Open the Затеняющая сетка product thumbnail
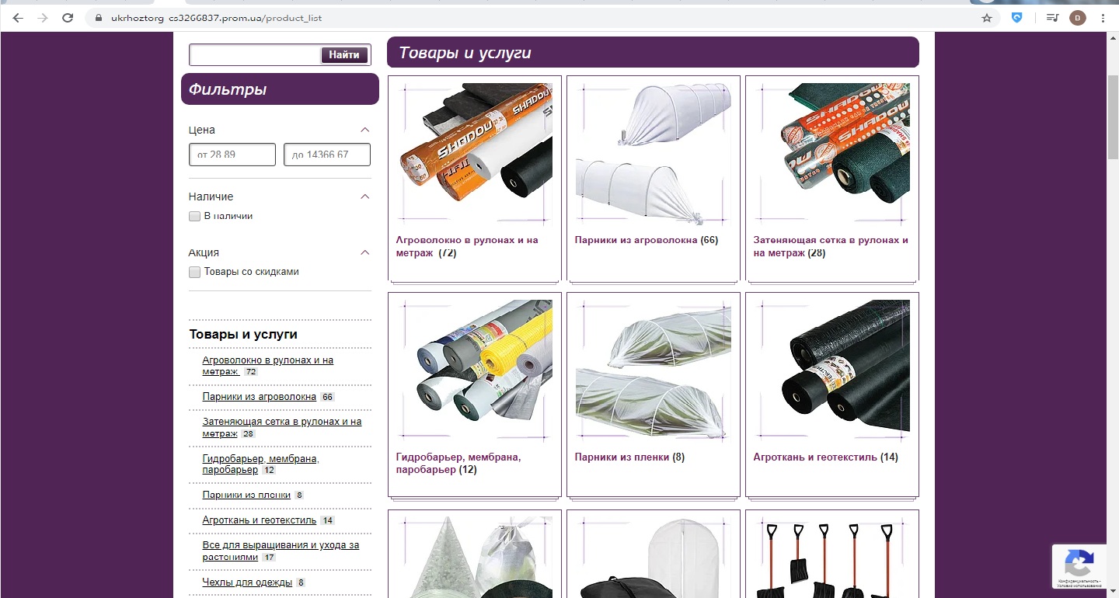The image size is (1119, 598). (832, 153)
